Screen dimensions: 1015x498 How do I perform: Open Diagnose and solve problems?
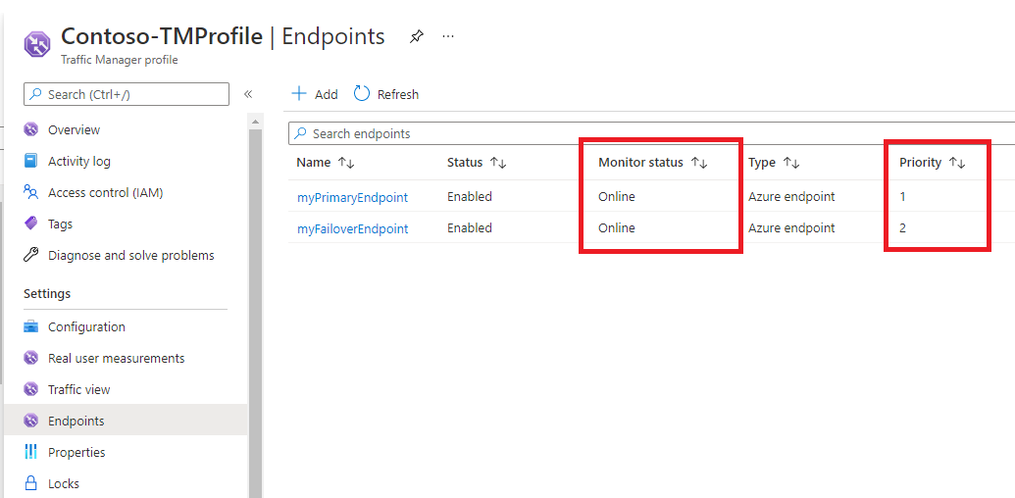(130, 255)
